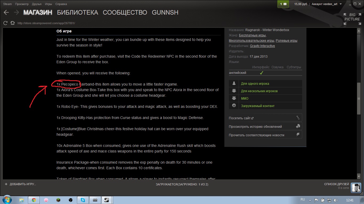Click the Посетить сайт button
This screenshot has height=204, width=364.
[x=265, y=118]
